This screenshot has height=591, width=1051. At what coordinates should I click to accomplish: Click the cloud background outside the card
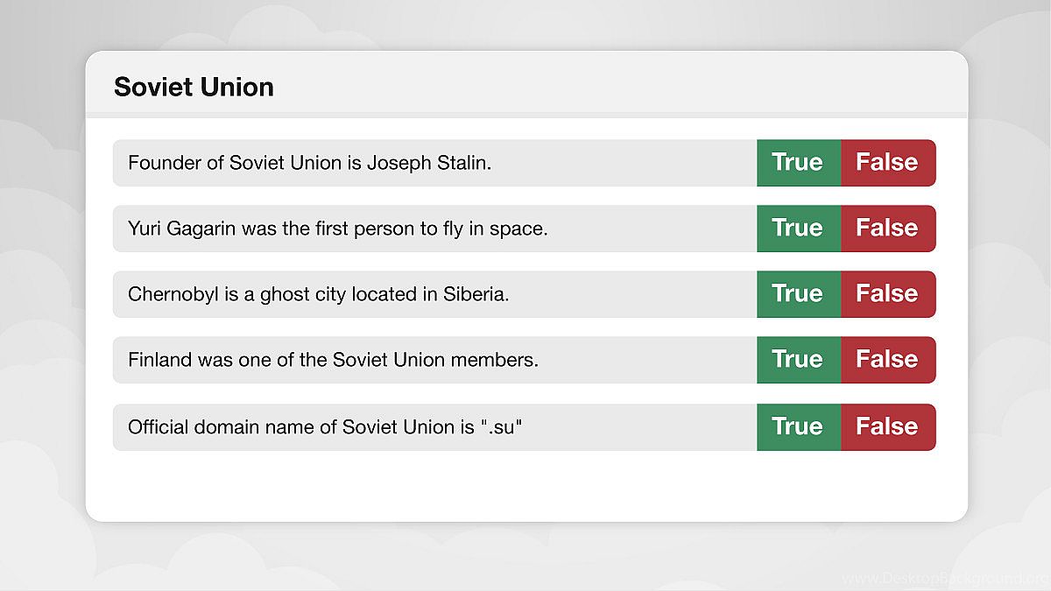pyautogui.click(x=42, y=306)
